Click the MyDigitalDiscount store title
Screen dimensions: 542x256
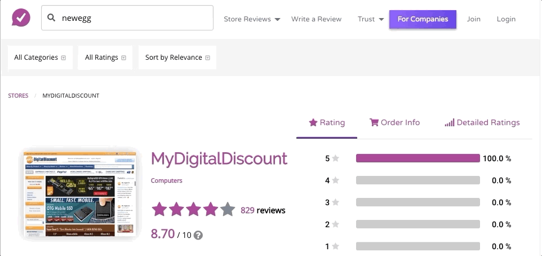click(219, 159)
